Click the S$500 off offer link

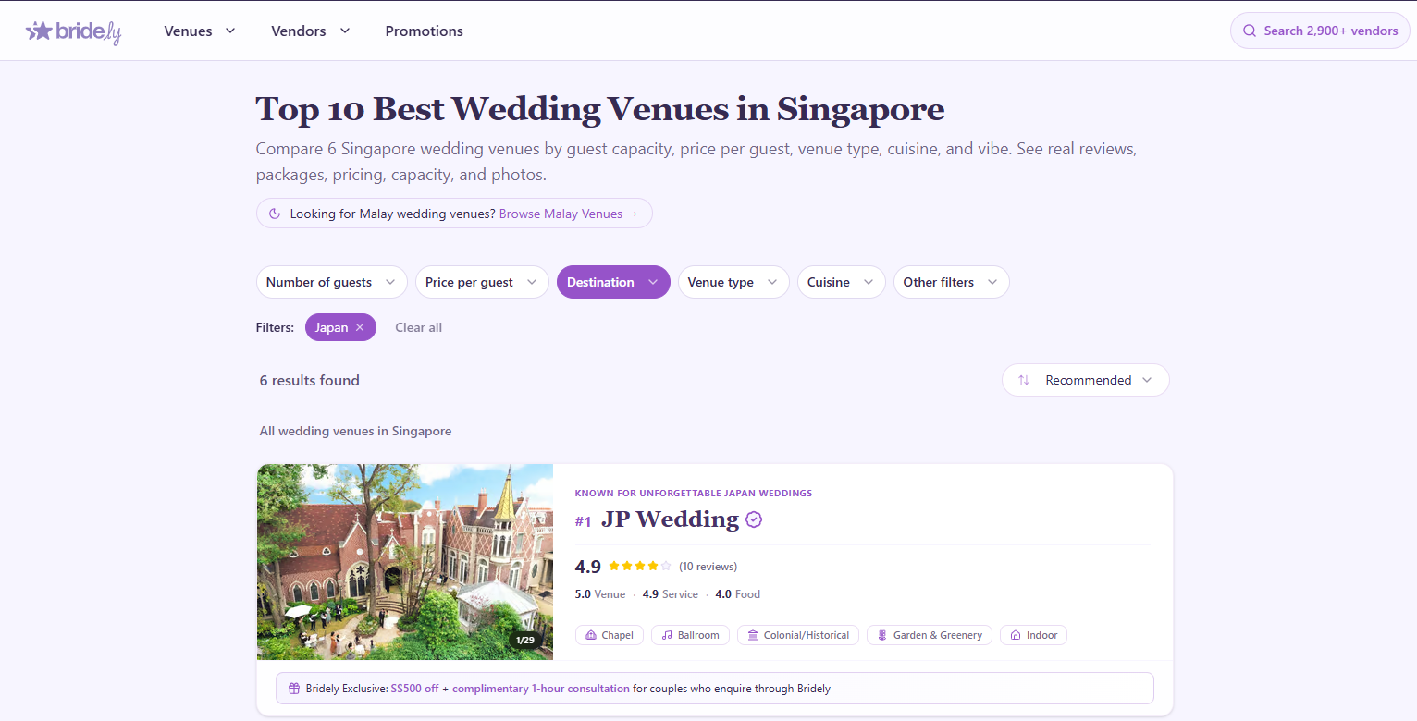(x=415, y=689)
